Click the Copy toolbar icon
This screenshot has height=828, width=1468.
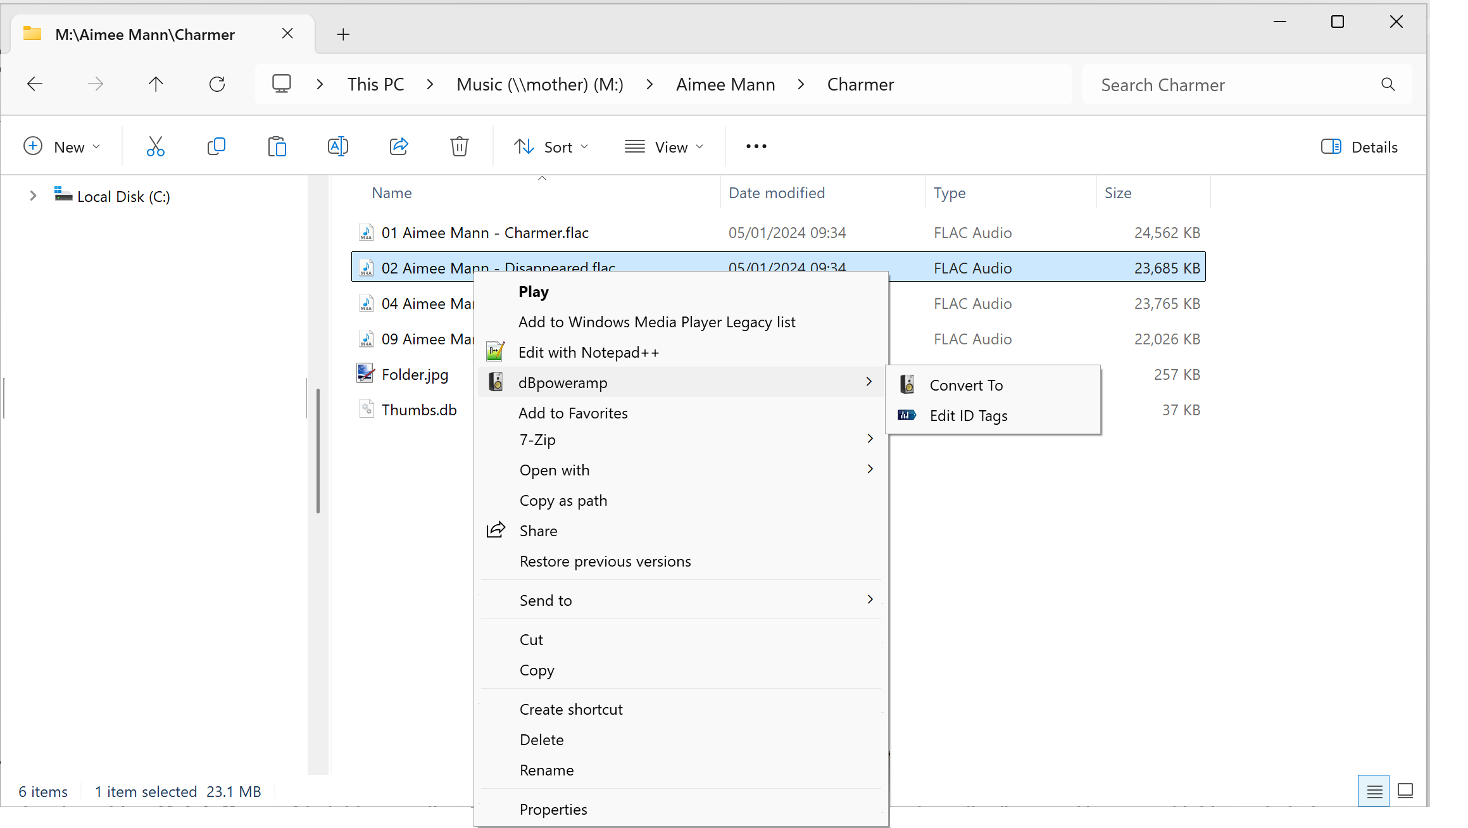[x=216, y=147]
